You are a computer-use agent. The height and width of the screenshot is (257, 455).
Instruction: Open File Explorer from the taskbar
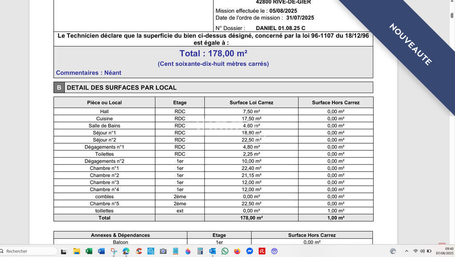pos(76,251)
